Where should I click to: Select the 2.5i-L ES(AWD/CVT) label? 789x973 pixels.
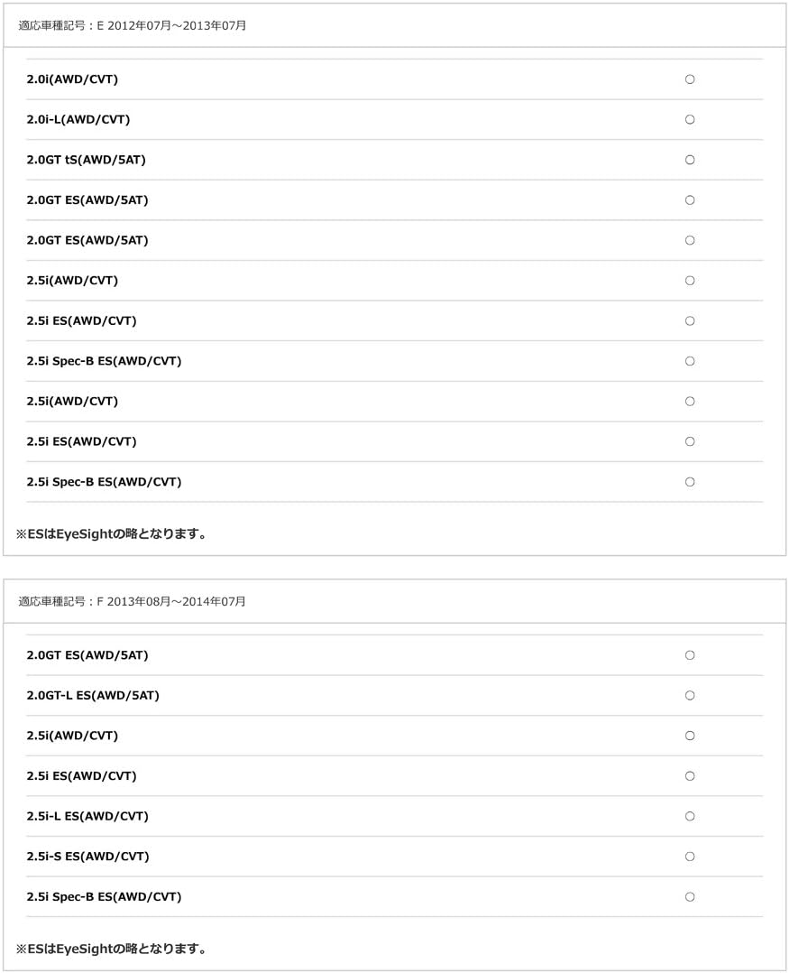[x=87, y=816]
